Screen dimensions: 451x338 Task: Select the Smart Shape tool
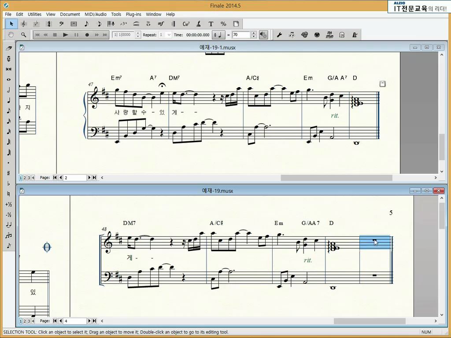[136, 24]
